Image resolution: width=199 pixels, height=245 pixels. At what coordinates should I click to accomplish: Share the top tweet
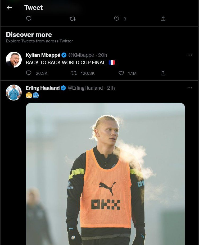pyautogui.click(x=163, y=19)
